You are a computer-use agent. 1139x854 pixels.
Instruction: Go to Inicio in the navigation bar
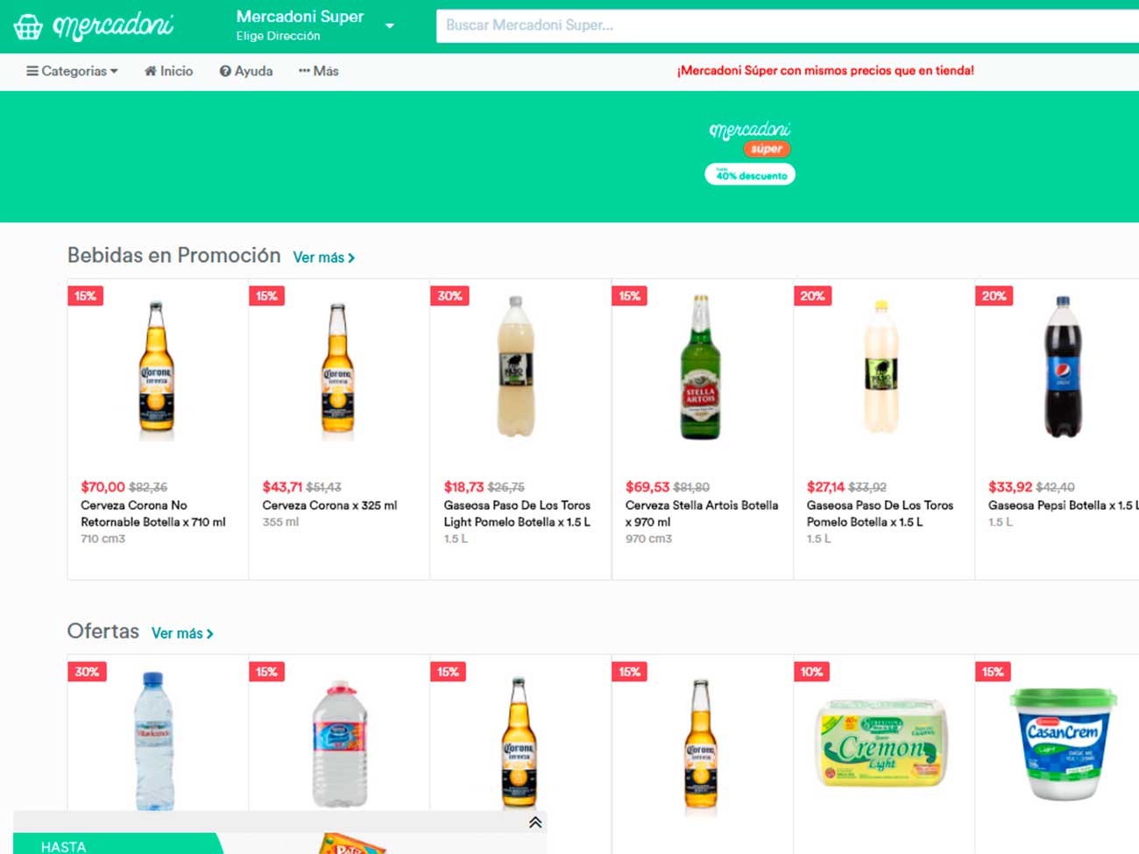(x=168, y=71)
